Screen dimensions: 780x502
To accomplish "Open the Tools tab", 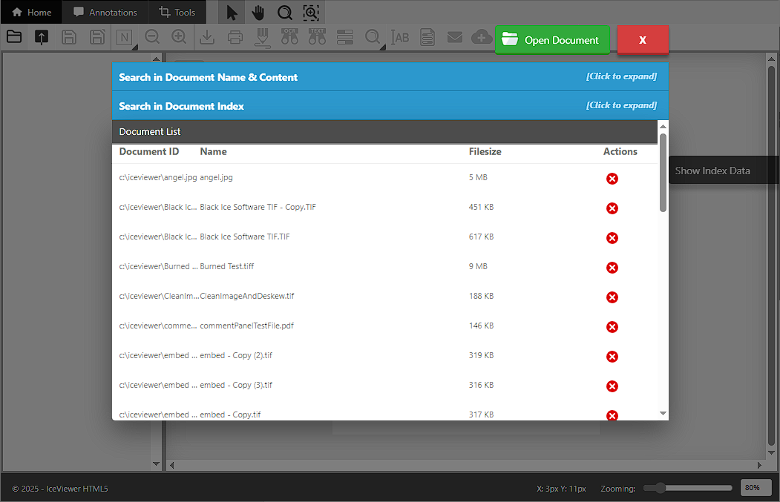I will point(178,13).
